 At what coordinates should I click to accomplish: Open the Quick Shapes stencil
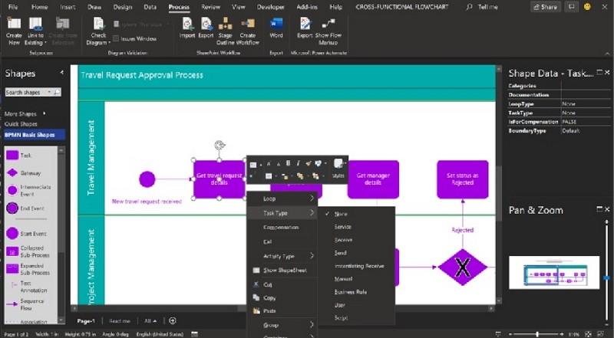point(21,124)
